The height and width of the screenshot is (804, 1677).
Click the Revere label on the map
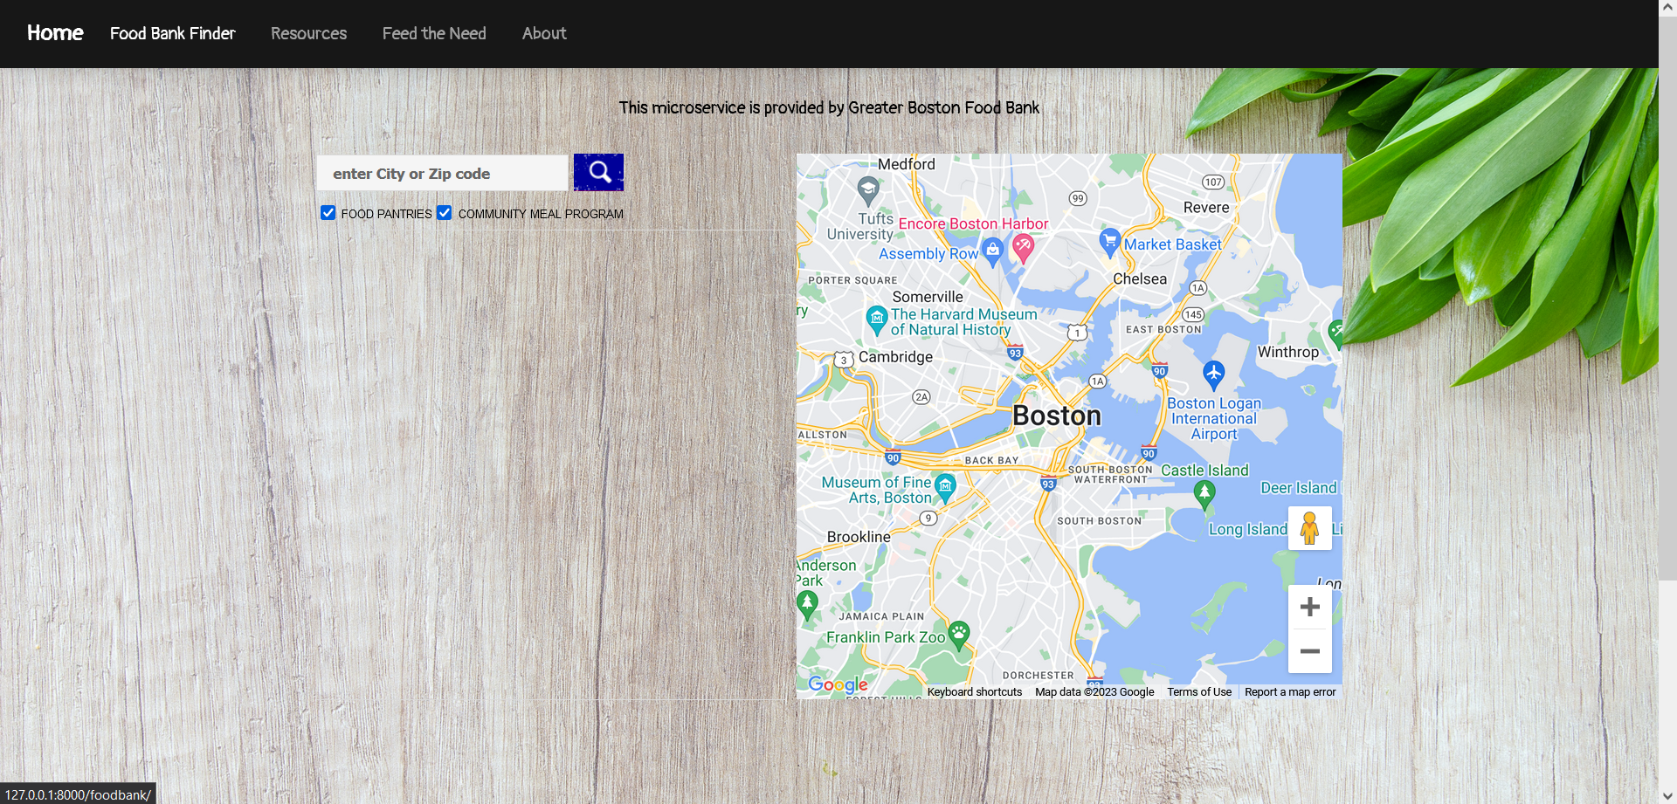click(x=1206, y=208)
